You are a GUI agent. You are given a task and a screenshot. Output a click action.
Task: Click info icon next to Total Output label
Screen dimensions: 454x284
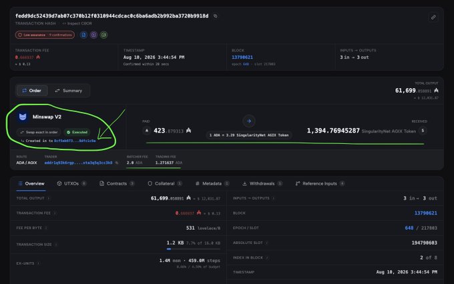[48, 199]
